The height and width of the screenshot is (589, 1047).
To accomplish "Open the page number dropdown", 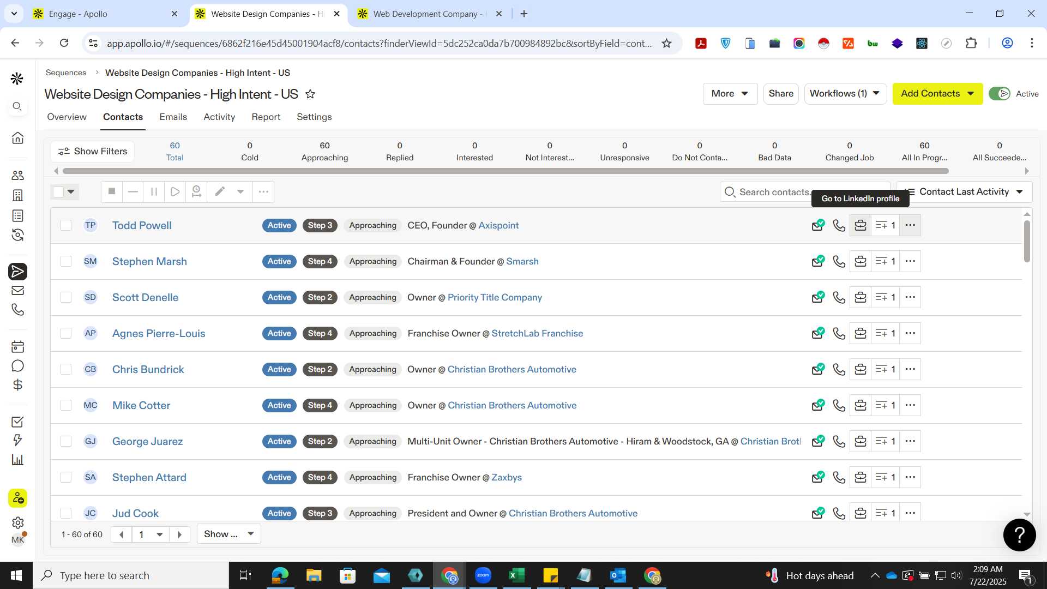I will coord(151,534).
